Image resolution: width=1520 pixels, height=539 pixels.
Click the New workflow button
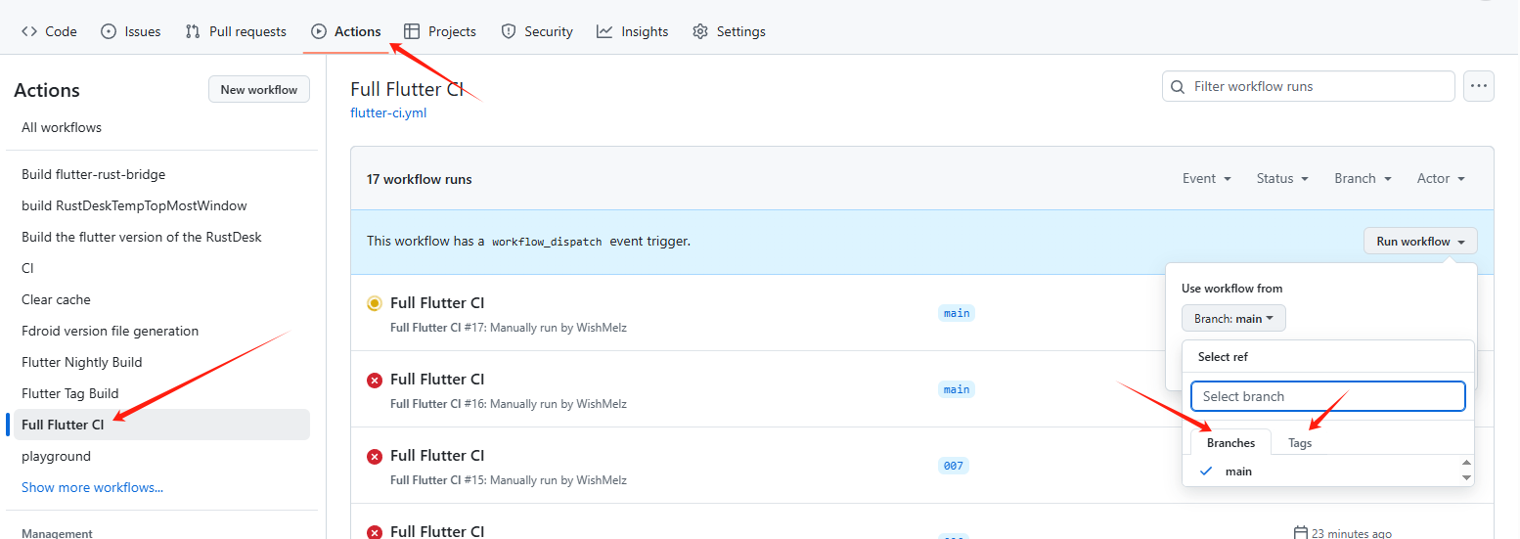tap(259, 89)
